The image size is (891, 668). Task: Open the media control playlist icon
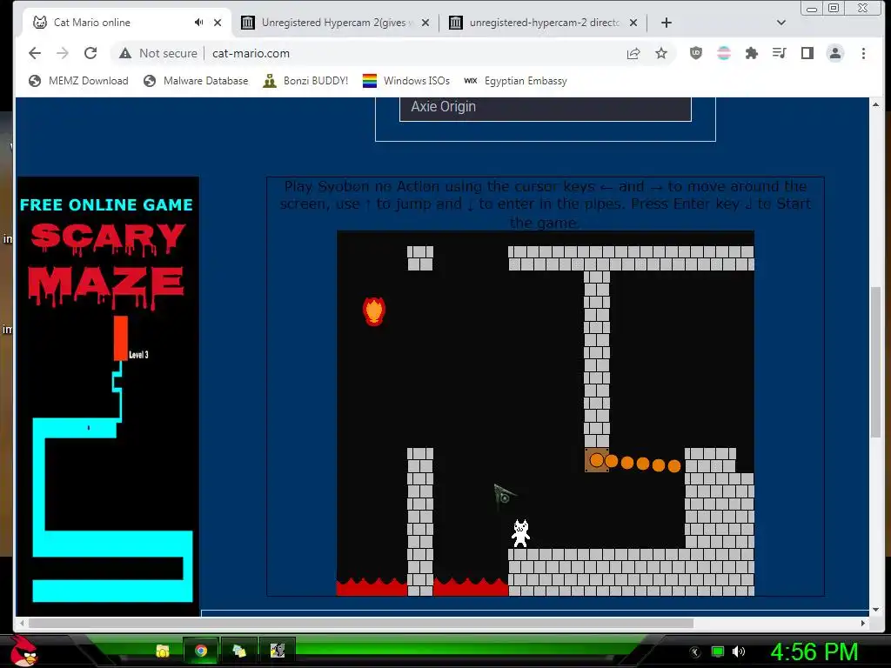(x=779, y=53)
